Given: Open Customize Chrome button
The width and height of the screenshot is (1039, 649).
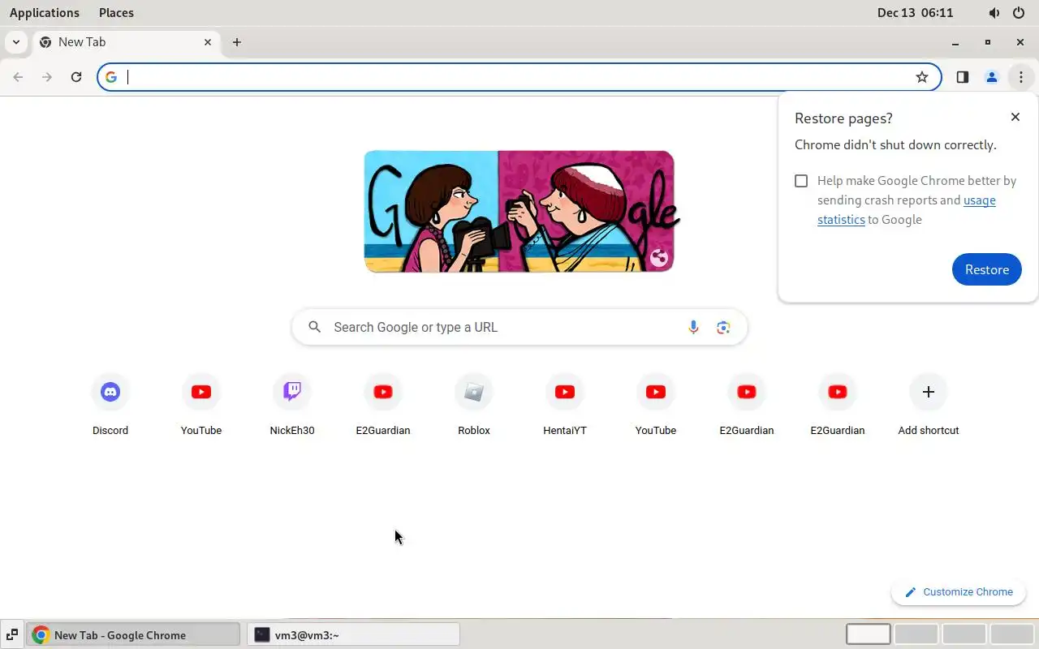Looking at the screenshot, I should click(959, 592).
